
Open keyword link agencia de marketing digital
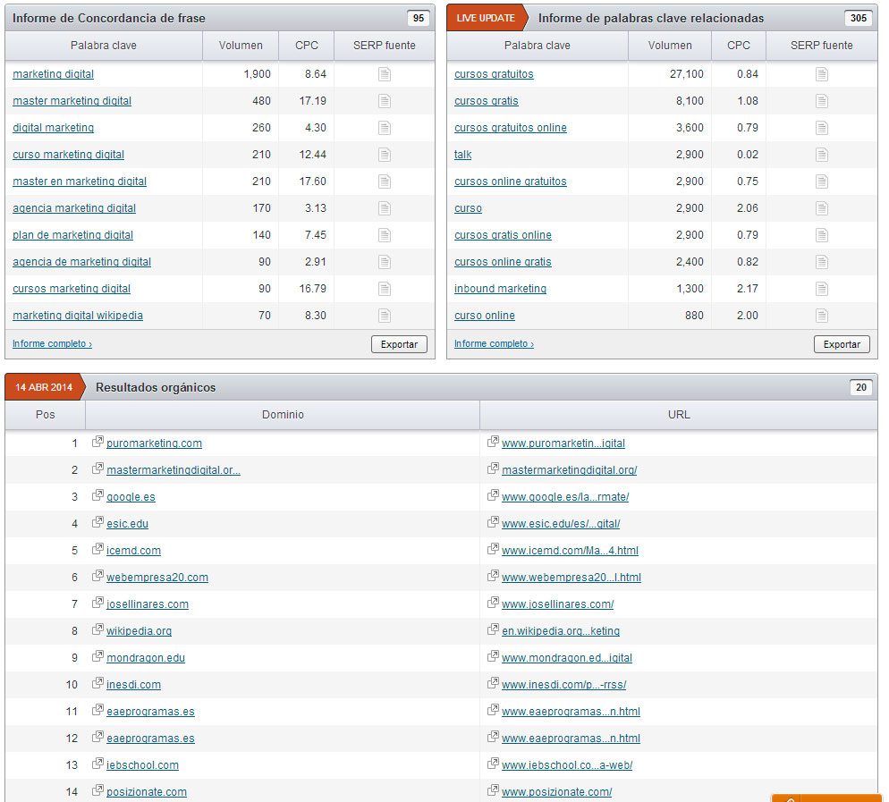[81, 262]
